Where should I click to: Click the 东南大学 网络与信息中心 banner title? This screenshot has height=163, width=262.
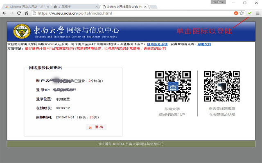coord(77,30)
